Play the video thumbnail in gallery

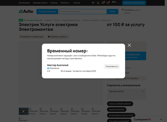(24, 111)
